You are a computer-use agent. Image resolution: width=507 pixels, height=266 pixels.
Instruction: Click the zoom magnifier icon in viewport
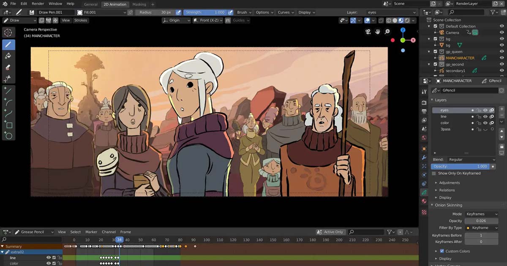387,32
